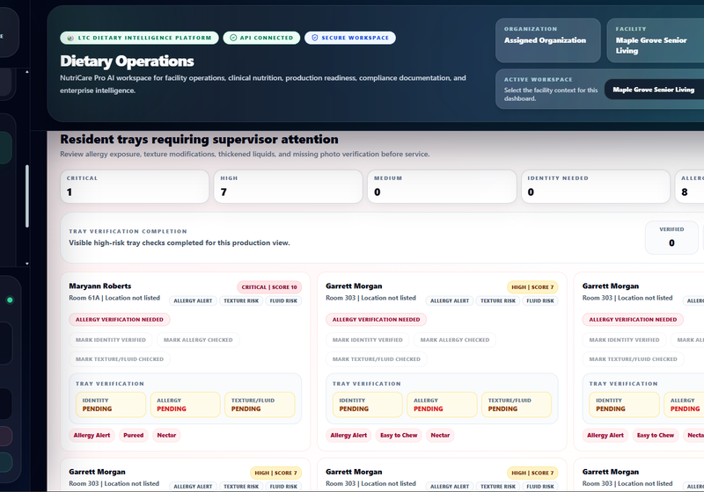Select Allergy Pending tile for Maryann Roberts
704x492 pixels.
pyautogui.click(x=186, y=405)
